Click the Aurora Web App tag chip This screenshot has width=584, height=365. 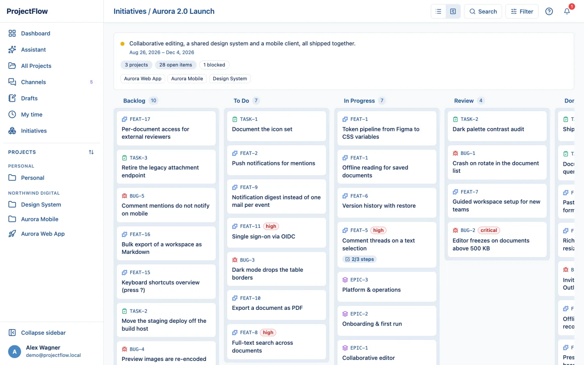coord(143,79)
